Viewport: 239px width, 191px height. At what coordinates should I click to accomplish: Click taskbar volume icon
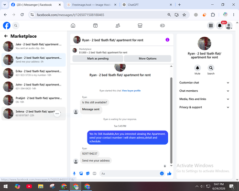point(202,186)
